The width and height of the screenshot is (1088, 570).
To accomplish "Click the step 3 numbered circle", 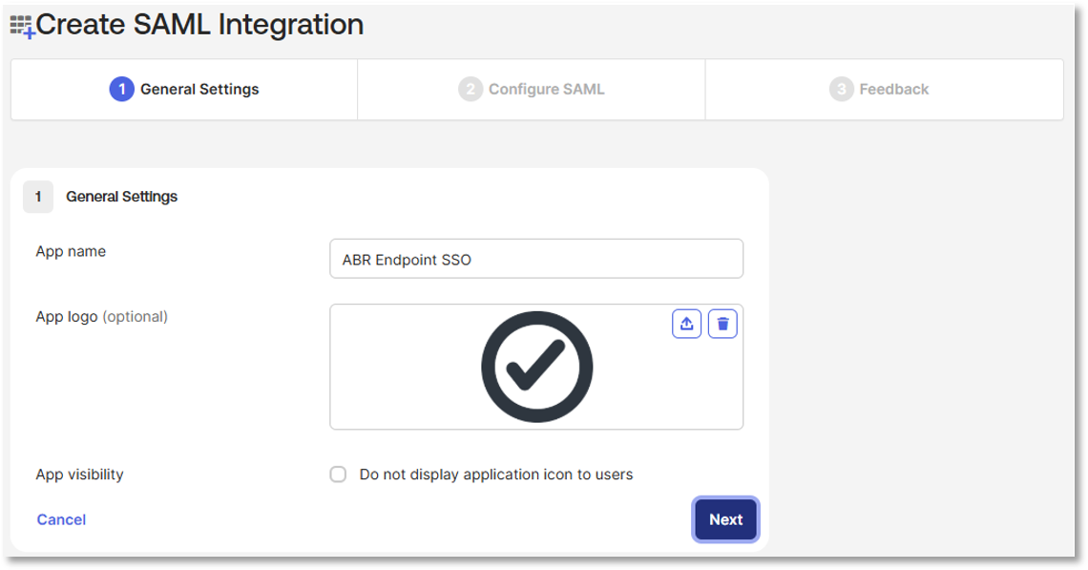I will coord(841,89).
